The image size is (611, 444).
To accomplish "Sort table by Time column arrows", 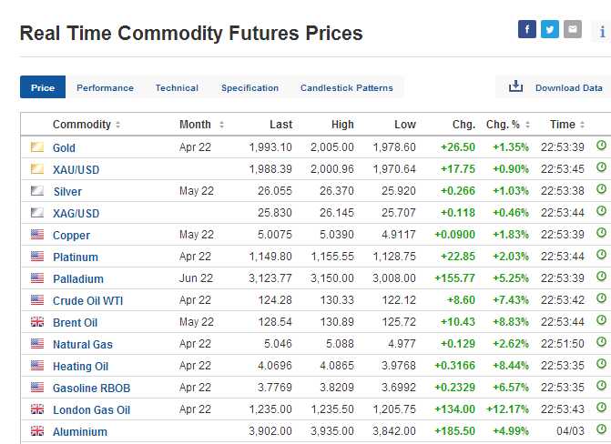I will point(584,125).
